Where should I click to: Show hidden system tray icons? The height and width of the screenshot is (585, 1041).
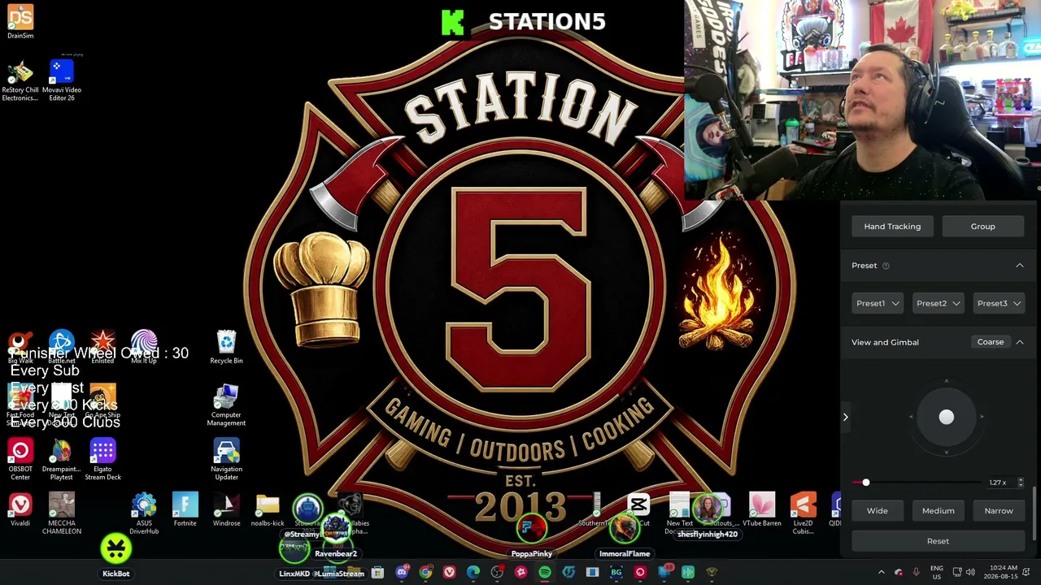(x=881, y=572)
